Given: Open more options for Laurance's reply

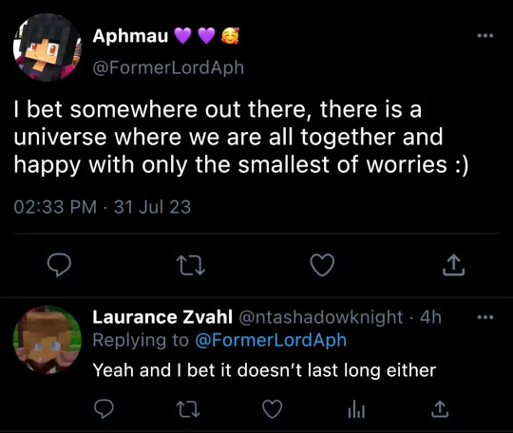Looking at the screenshot, I should point(485,317).
